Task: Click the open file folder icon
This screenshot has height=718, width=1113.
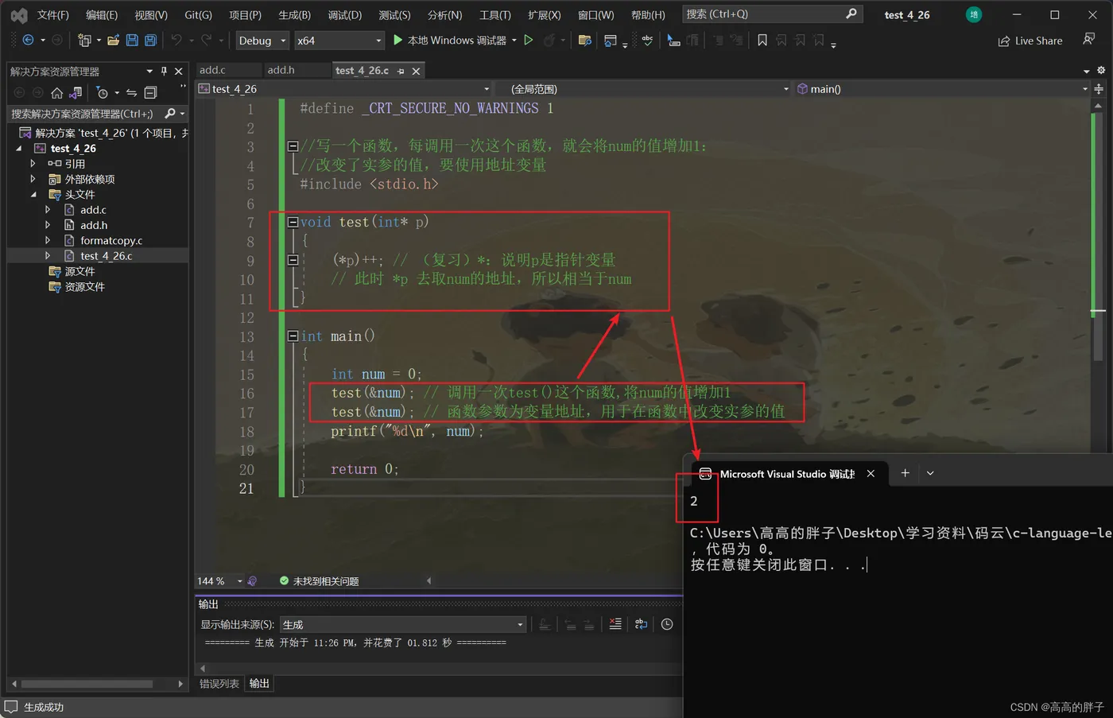Action: coord(113,40)
